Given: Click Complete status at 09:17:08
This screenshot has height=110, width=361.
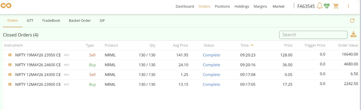Looking at the screenshot, I should tap(211, 75).
